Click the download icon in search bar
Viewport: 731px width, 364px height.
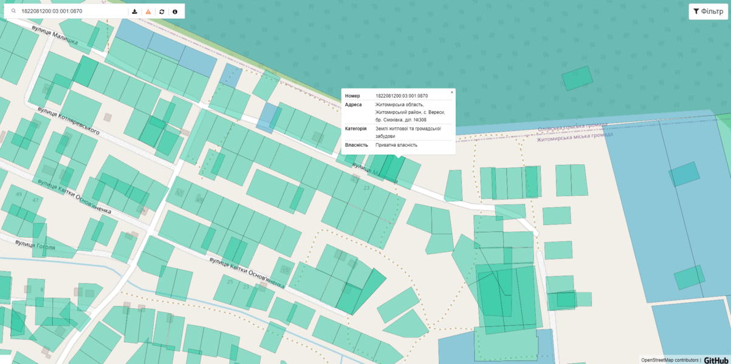135,12
